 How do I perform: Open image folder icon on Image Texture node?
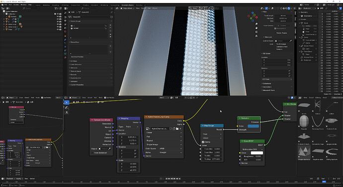[177, 129]
